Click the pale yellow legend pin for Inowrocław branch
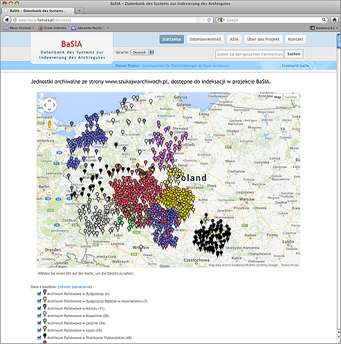341x344 pixels. (45, 299)
